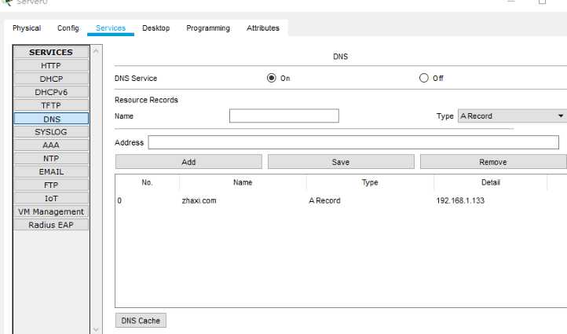Turn the DNS Service off
Viewport: 567px width, 334px height.
pos(424,78)
